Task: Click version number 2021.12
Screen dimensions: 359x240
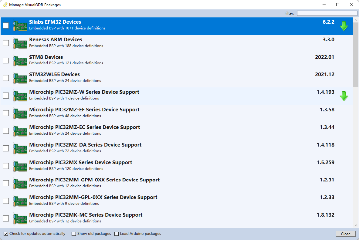Action: 325,74
